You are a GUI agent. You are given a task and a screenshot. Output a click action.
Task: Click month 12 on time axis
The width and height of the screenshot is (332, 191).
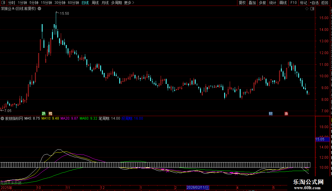point(103,187)
